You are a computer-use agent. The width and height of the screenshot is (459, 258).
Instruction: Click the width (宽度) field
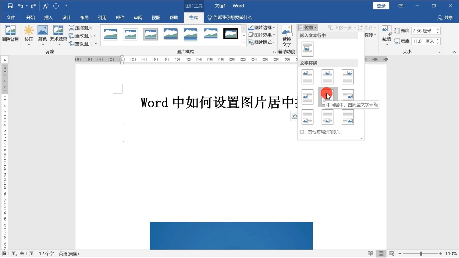click(423, 41)
